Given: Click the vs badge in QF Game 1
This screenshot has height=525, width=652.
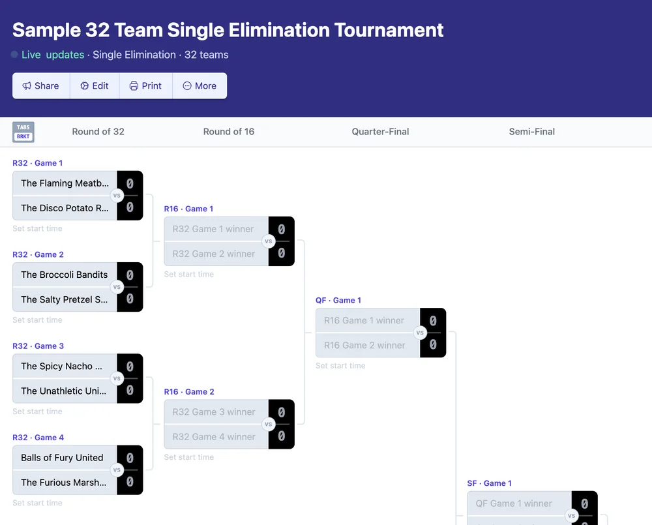Looking at the screenshot, I should point(421,333).
